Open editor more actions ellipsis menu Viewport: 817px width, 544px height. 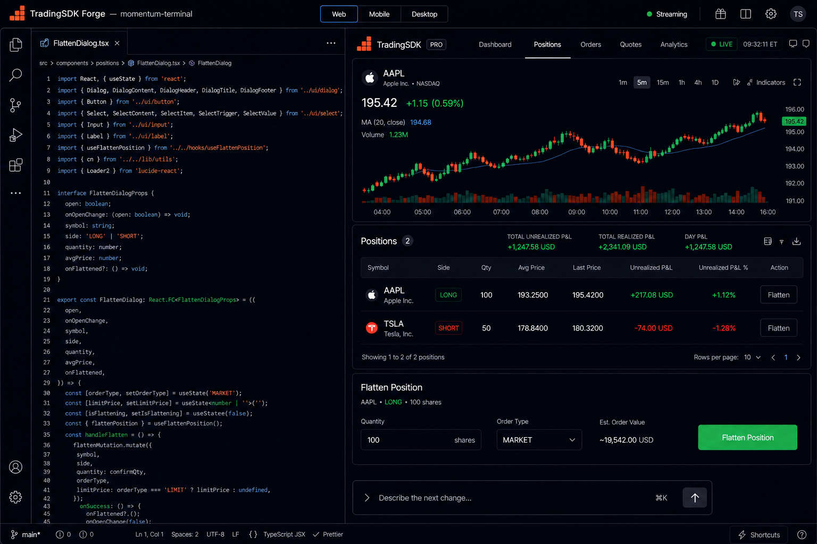pyautogui.click(x=331, y=43)
